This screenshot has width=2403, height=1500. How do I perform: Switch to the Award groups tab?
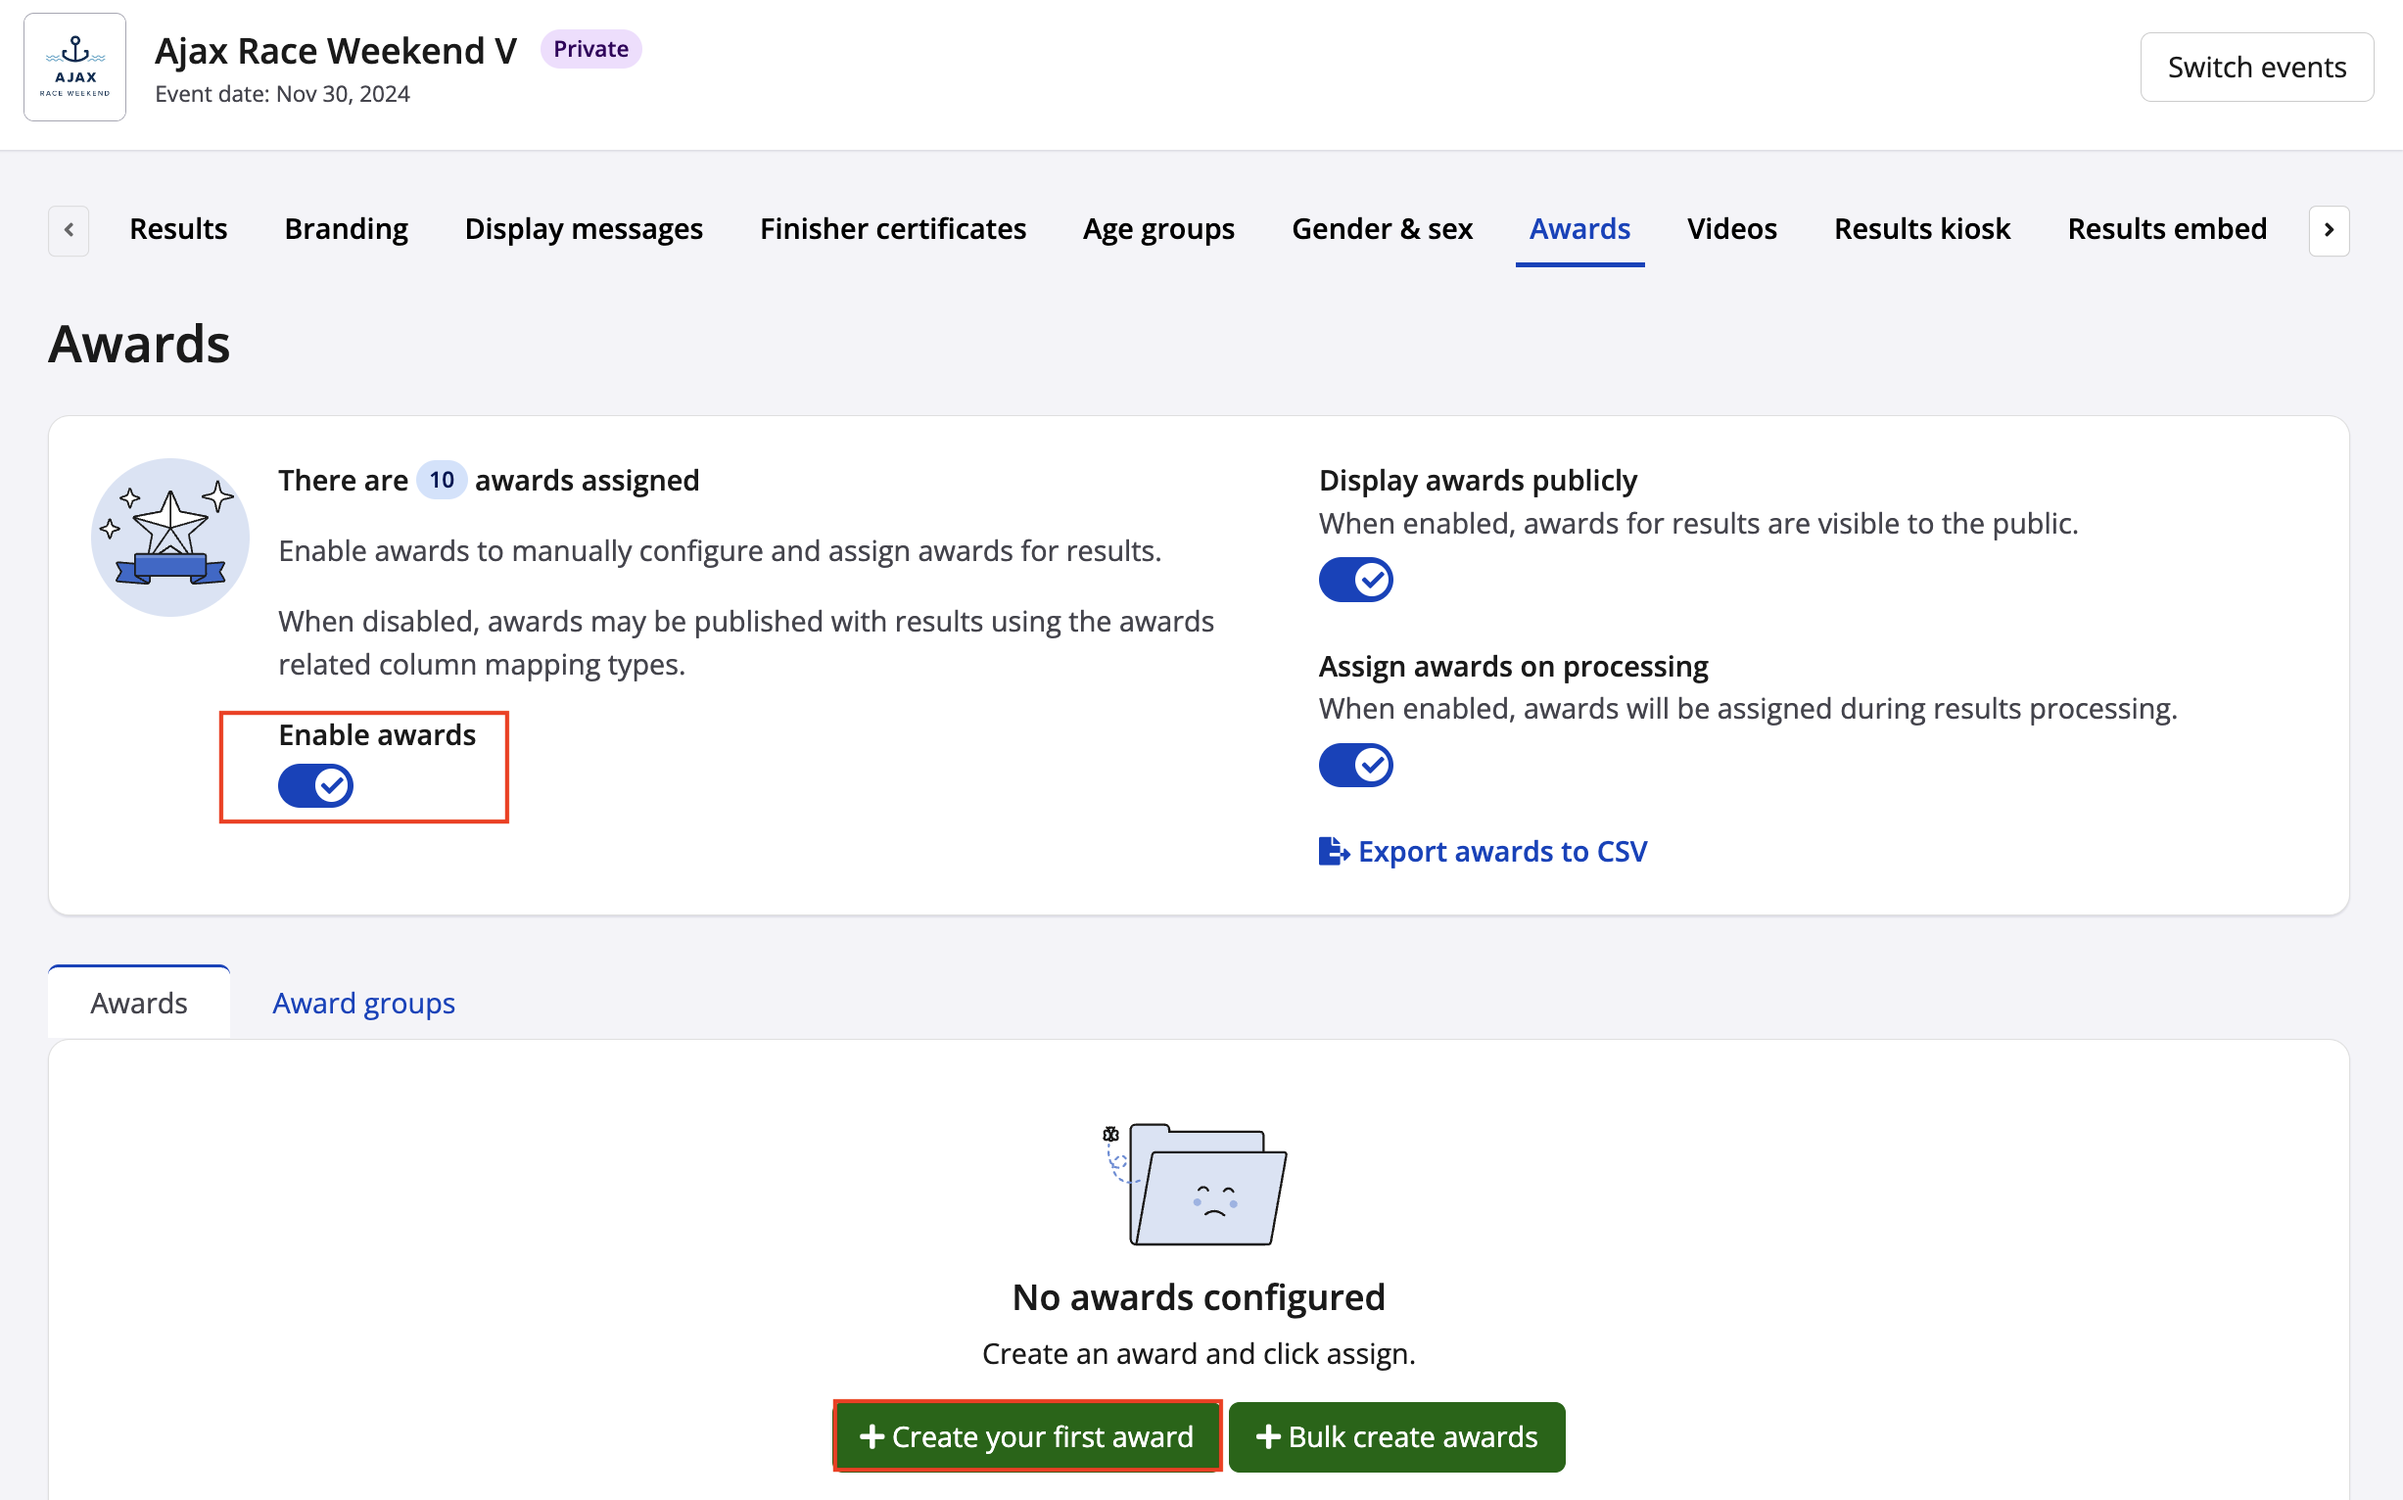pyautogui.click(x=363, y=1003)
